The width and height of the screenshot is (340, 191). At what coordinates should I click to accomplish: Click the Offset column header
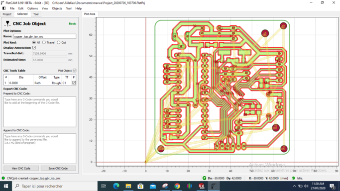tap(42, 77)
